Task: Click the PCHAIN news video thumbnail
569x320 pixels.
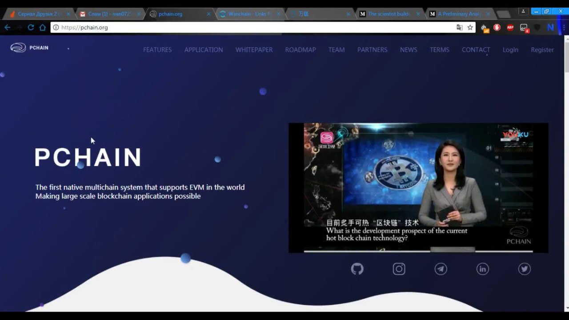Action: pyautogui.click(x=418, y=188)
